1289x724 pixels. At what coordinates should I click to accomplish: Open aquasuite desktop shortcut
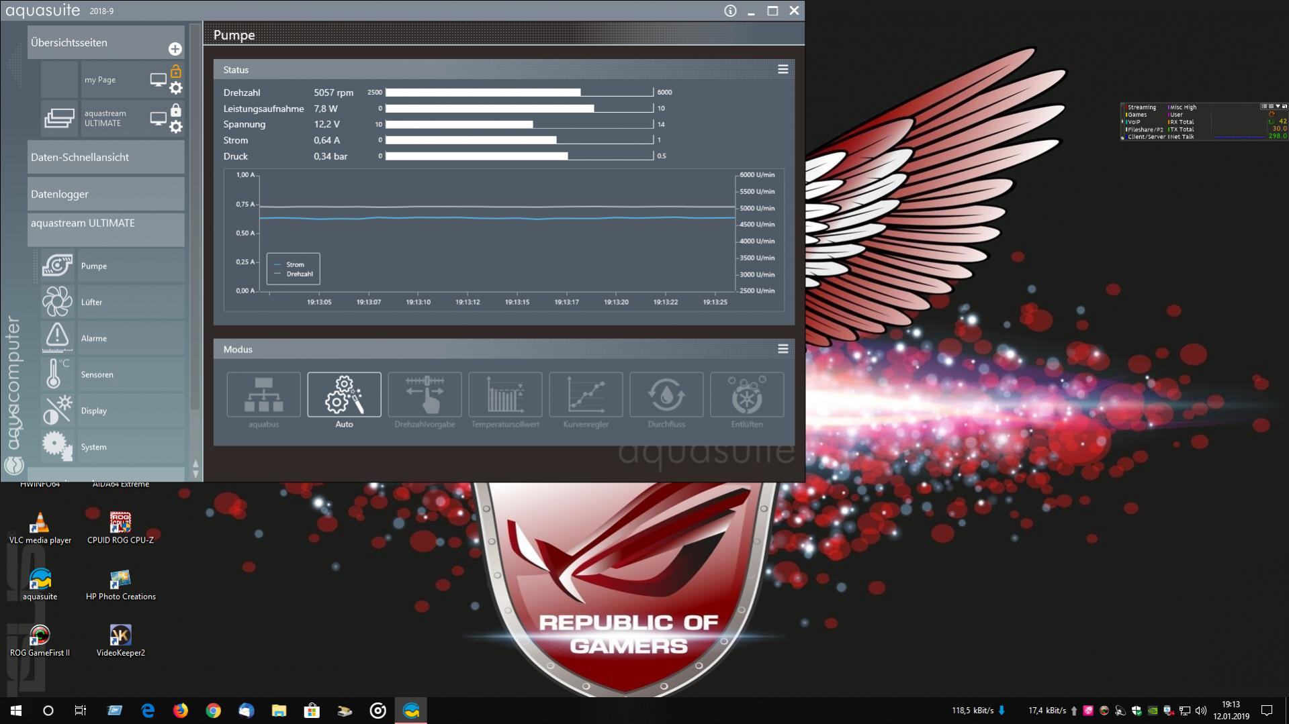[x=40, y=584]
